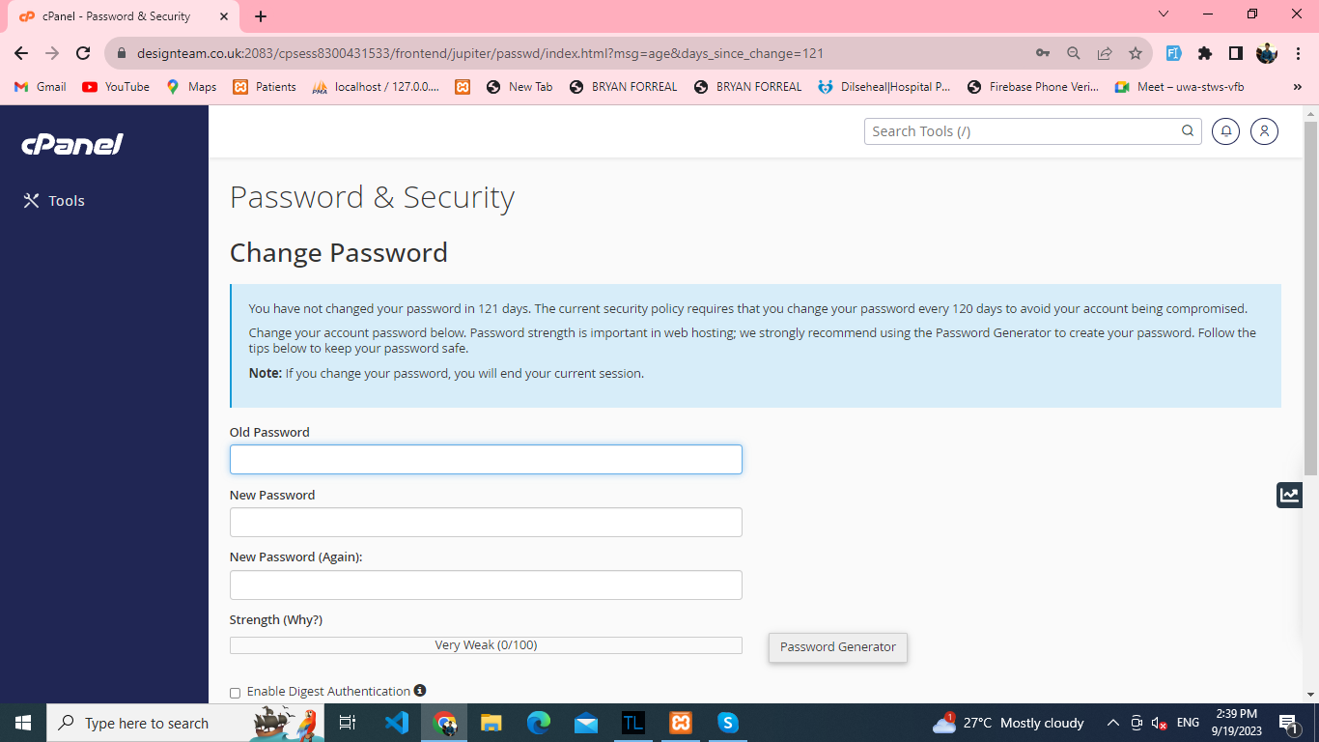The height and width of the screenshot is (742, 1319).
Task: Select the cPanel Password & Security tab
Action: 117,16
